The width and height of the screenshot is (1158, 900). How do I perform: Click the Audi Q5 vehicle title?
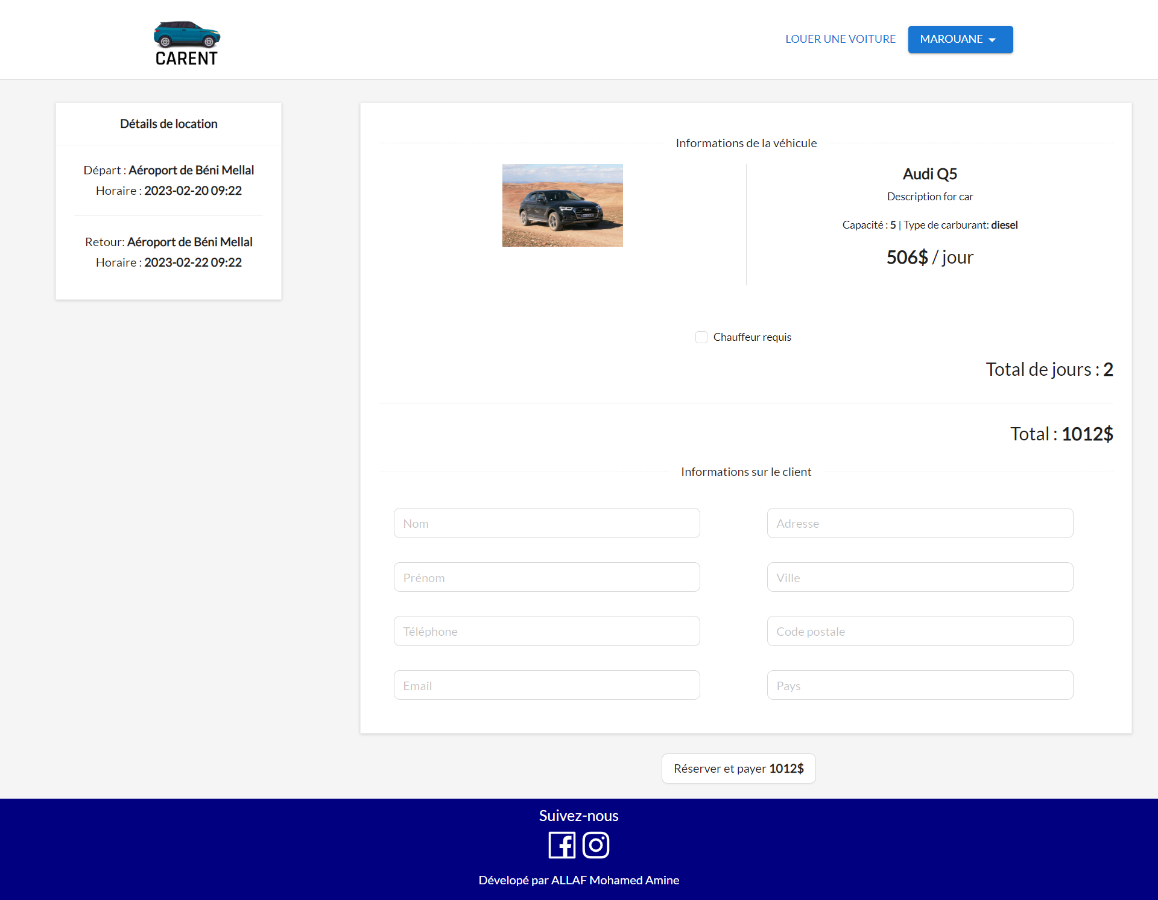click(929, 174)
